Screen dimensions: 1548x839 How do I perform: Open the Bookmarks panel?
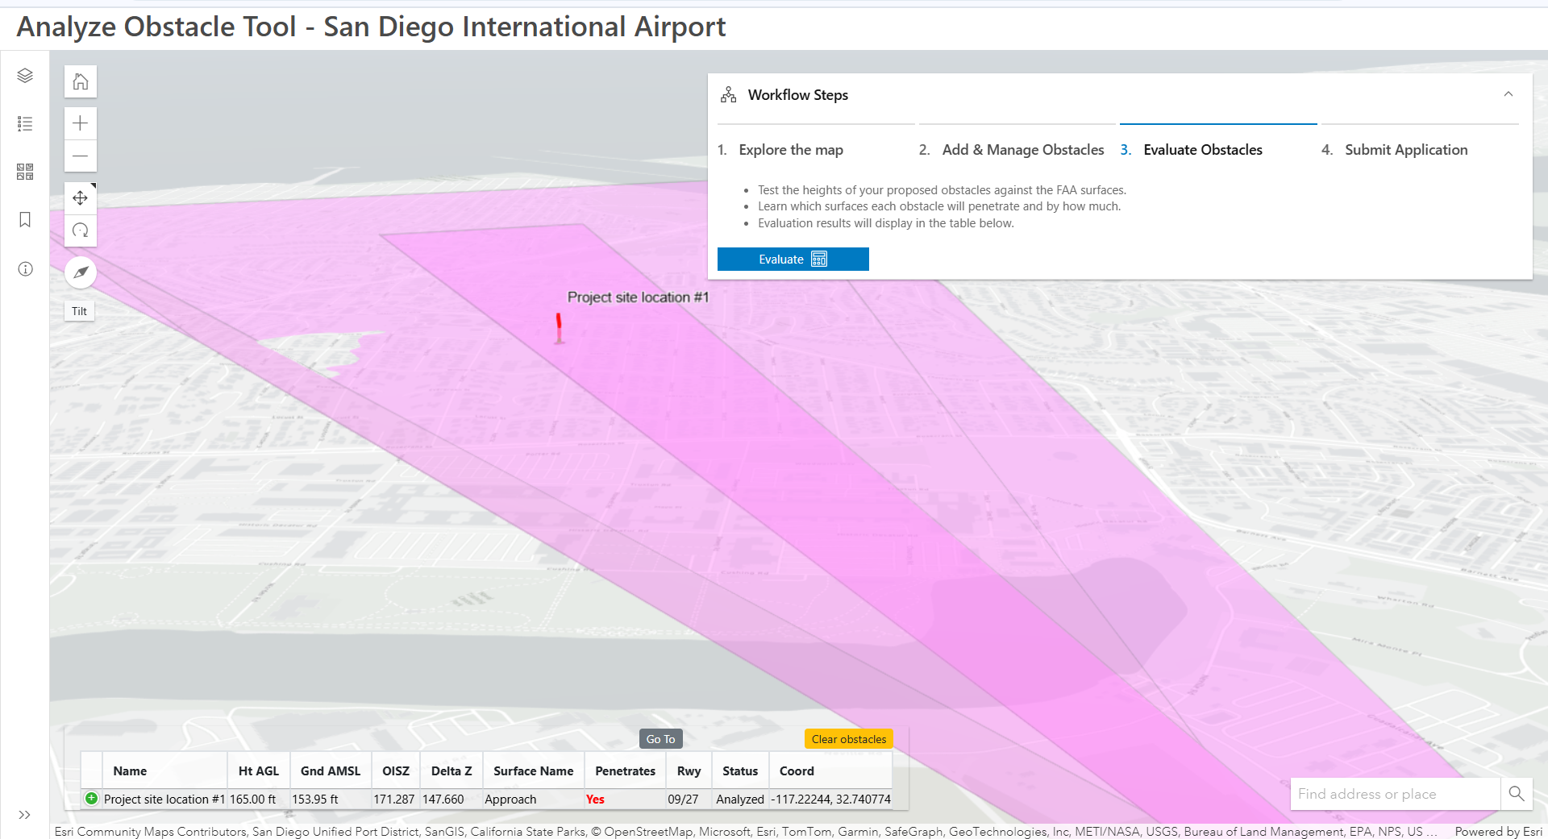click(x=25, y=219)
